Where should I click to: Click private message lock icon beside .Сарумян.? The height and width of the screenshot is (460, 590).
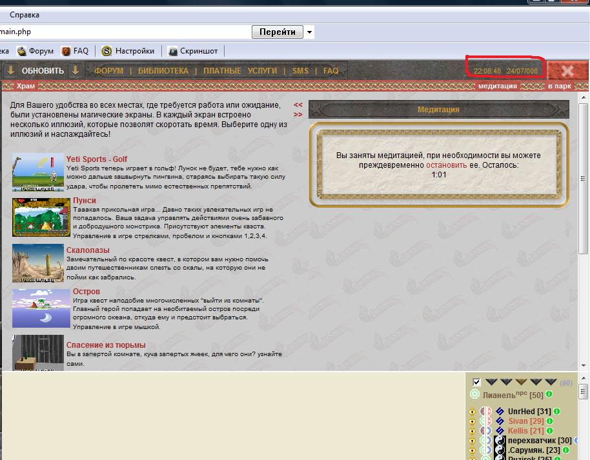[x=473, y=450]
